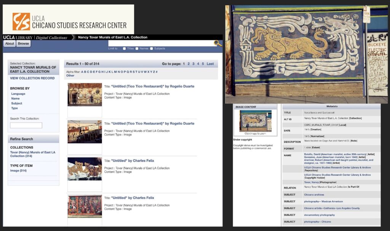The image size is (390, 231).
Task: Open the title link beside the red mural thumbnail
Action: (x=133, y=198)
